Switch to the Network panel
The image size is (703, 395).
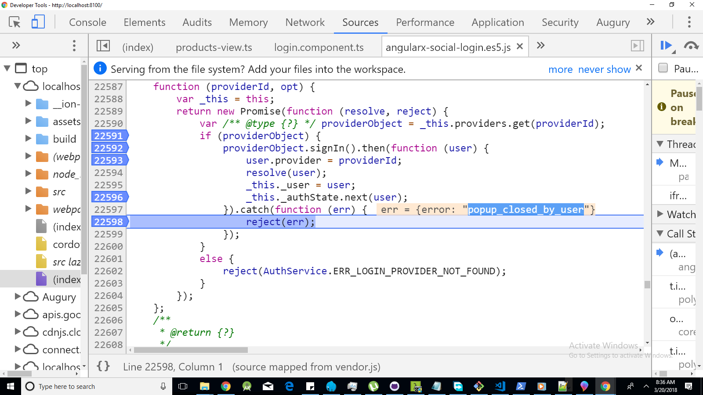click(304, 22)
